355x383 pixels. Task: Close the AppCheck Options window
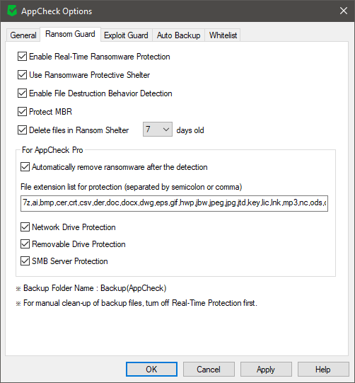click(x=344, y=11)
